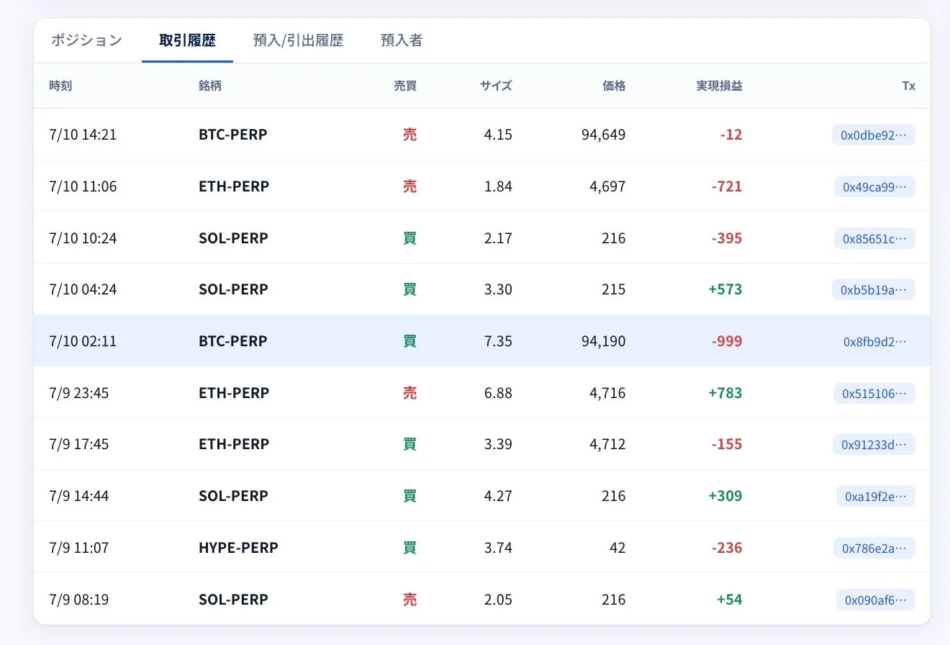The image size is (950, 645).
Task: Open the 預入者 tab
Action: point(401,40)
